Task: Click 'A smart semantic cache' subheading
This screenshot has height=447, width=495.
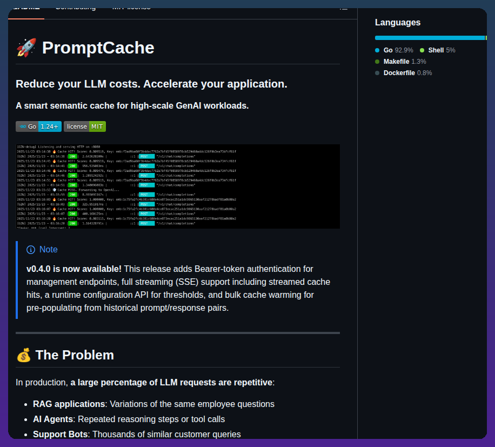Action: (132, 106)
